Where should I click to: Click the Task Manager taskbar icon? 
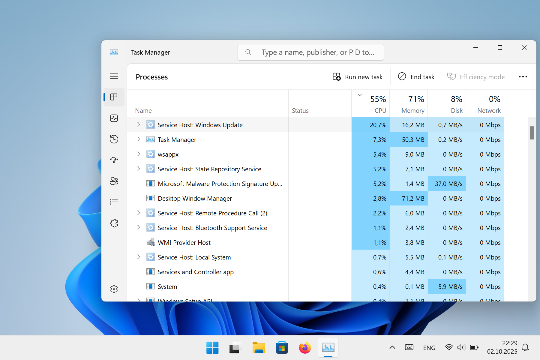tap(328, 348)
